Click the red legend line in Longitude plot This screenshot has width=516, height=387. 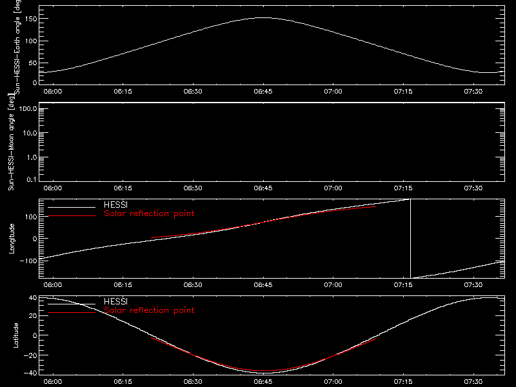coord(72,216)
